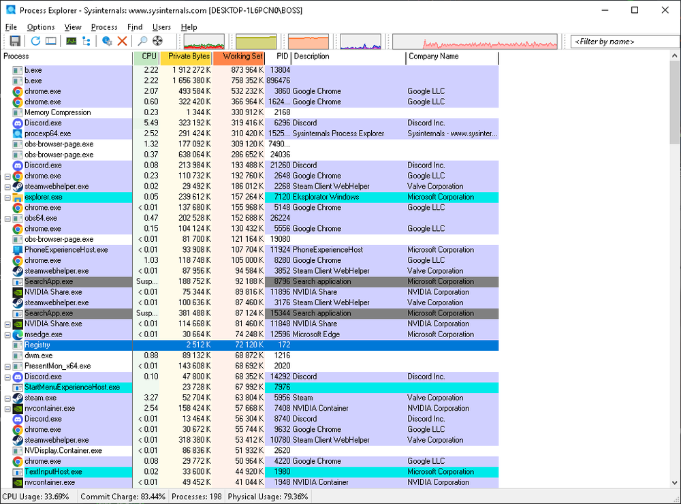
Task: Click the wide red activity graph
Action: [475, 42]
